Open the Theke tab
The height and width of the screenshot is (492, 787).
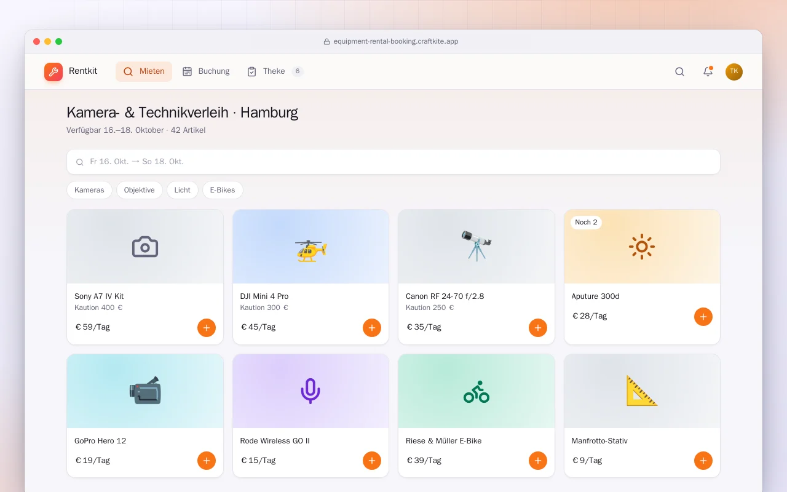pyautogui.click(x=275, y=71)
